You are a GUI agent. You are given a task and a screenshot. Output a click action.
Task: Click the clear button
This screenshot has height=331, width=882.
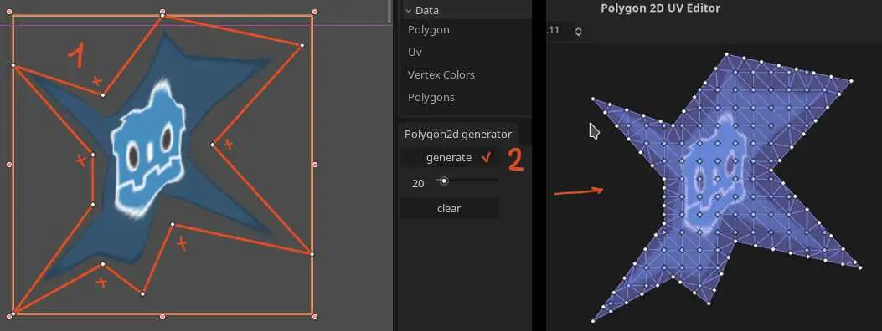point(449,208)
